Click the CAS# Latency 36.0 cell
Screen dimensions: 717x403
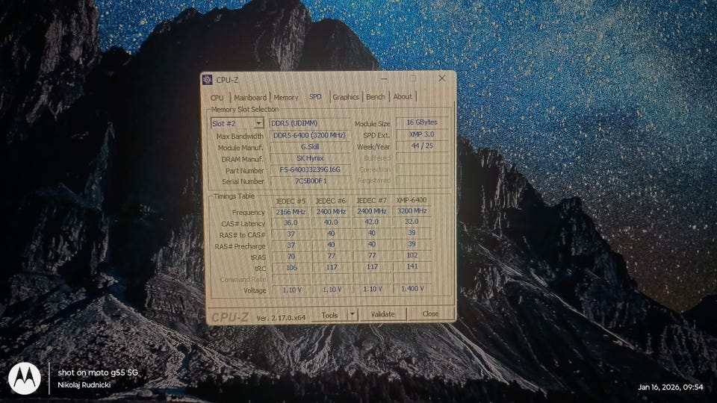tap(291, 223)
